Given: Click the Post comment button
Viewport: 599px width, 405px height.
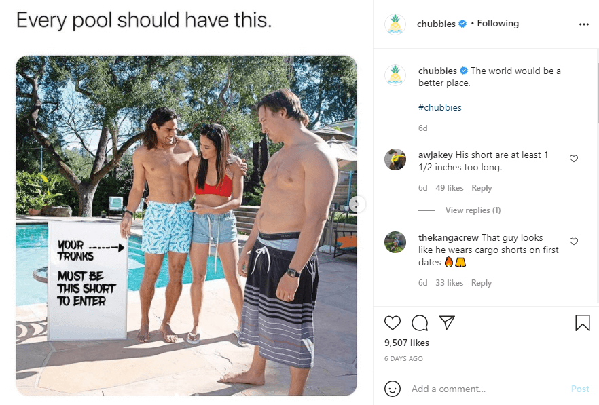Looking at the screenshot, I should click(x=580, y=389).
